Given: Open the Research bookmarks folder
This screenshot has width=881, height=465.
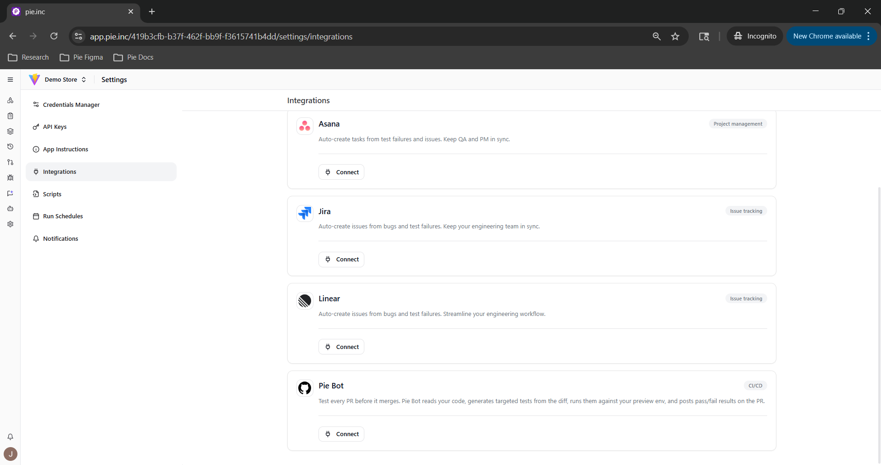Looking at the screenshot, I should coord(28,57).
